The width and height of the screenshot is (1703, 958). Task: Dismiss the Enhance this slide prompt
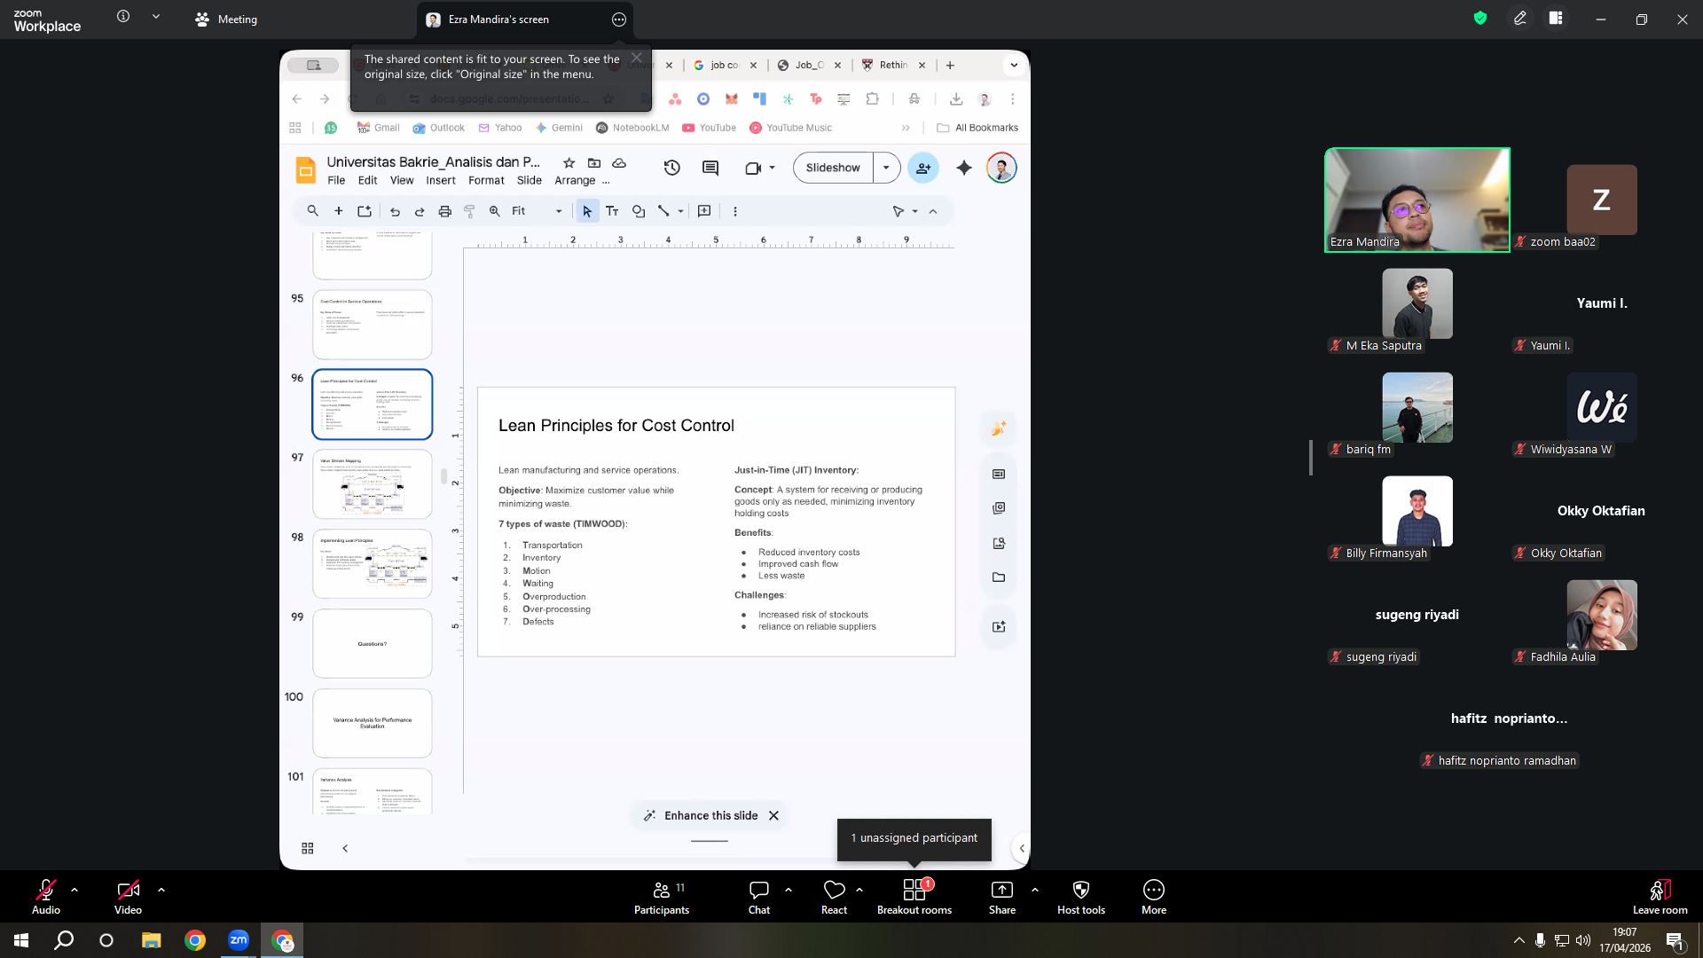(773, 816)
